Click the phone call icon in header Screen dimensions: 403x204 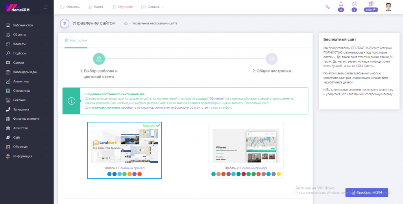[328, 7]
